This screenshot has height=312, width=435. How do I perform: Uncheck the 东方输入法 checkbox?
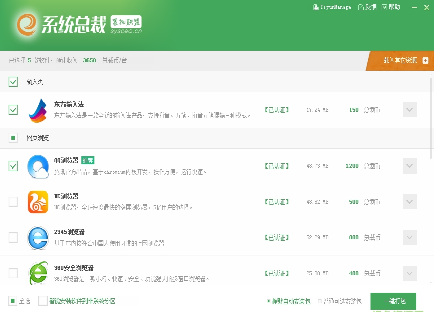coord(13,110)
